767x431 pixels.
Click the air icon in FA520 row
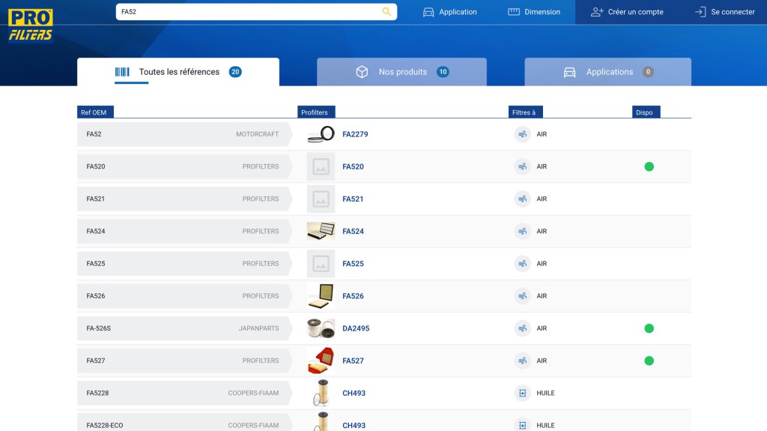coord(522,166)
